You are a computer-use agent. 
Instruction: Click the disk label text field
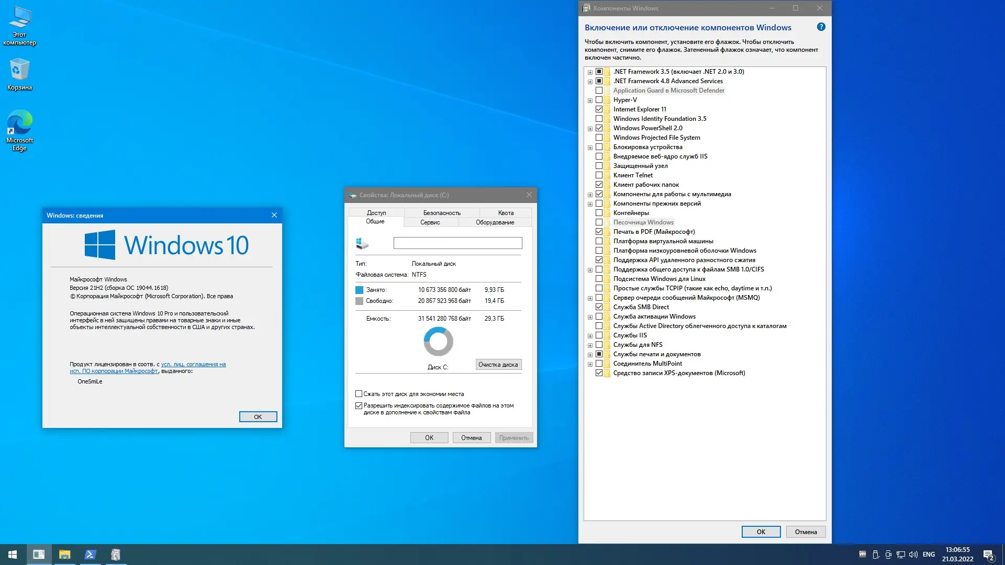coord(457,243)
